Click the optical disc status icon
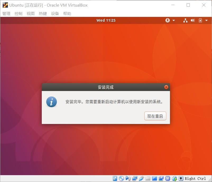This screenshot has height=182, width=212. click(121, 178)
